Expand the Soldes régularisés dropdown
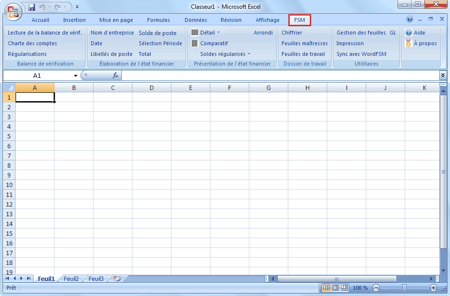Image resolution: width=450 pixels, height=296 pixels. [249, 54]
